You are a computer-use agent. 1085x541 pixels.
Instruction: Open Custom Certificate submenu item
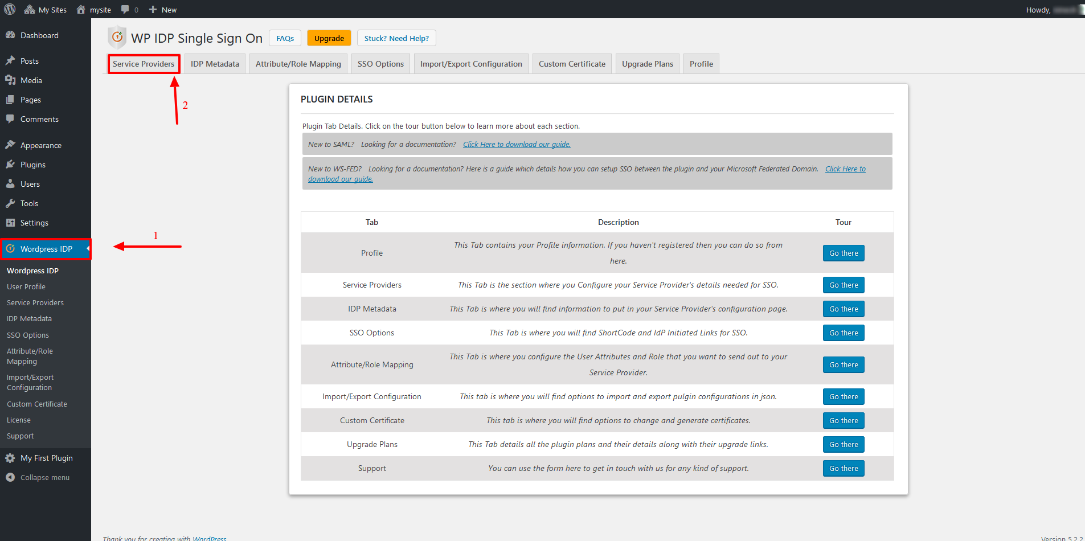[x=37, y=404]
